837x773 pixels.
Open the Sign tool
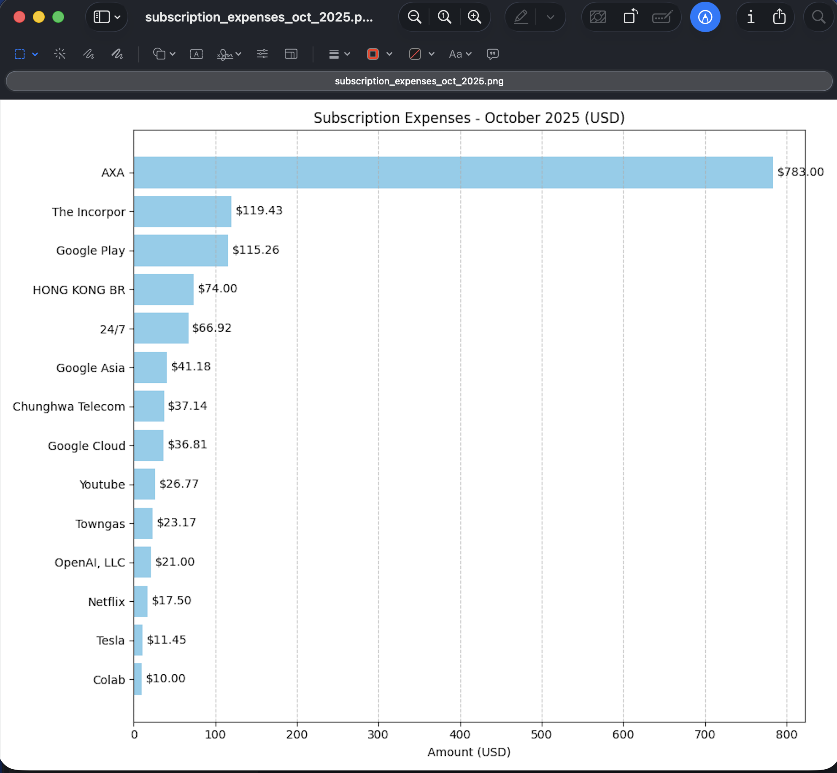(224, 54)
